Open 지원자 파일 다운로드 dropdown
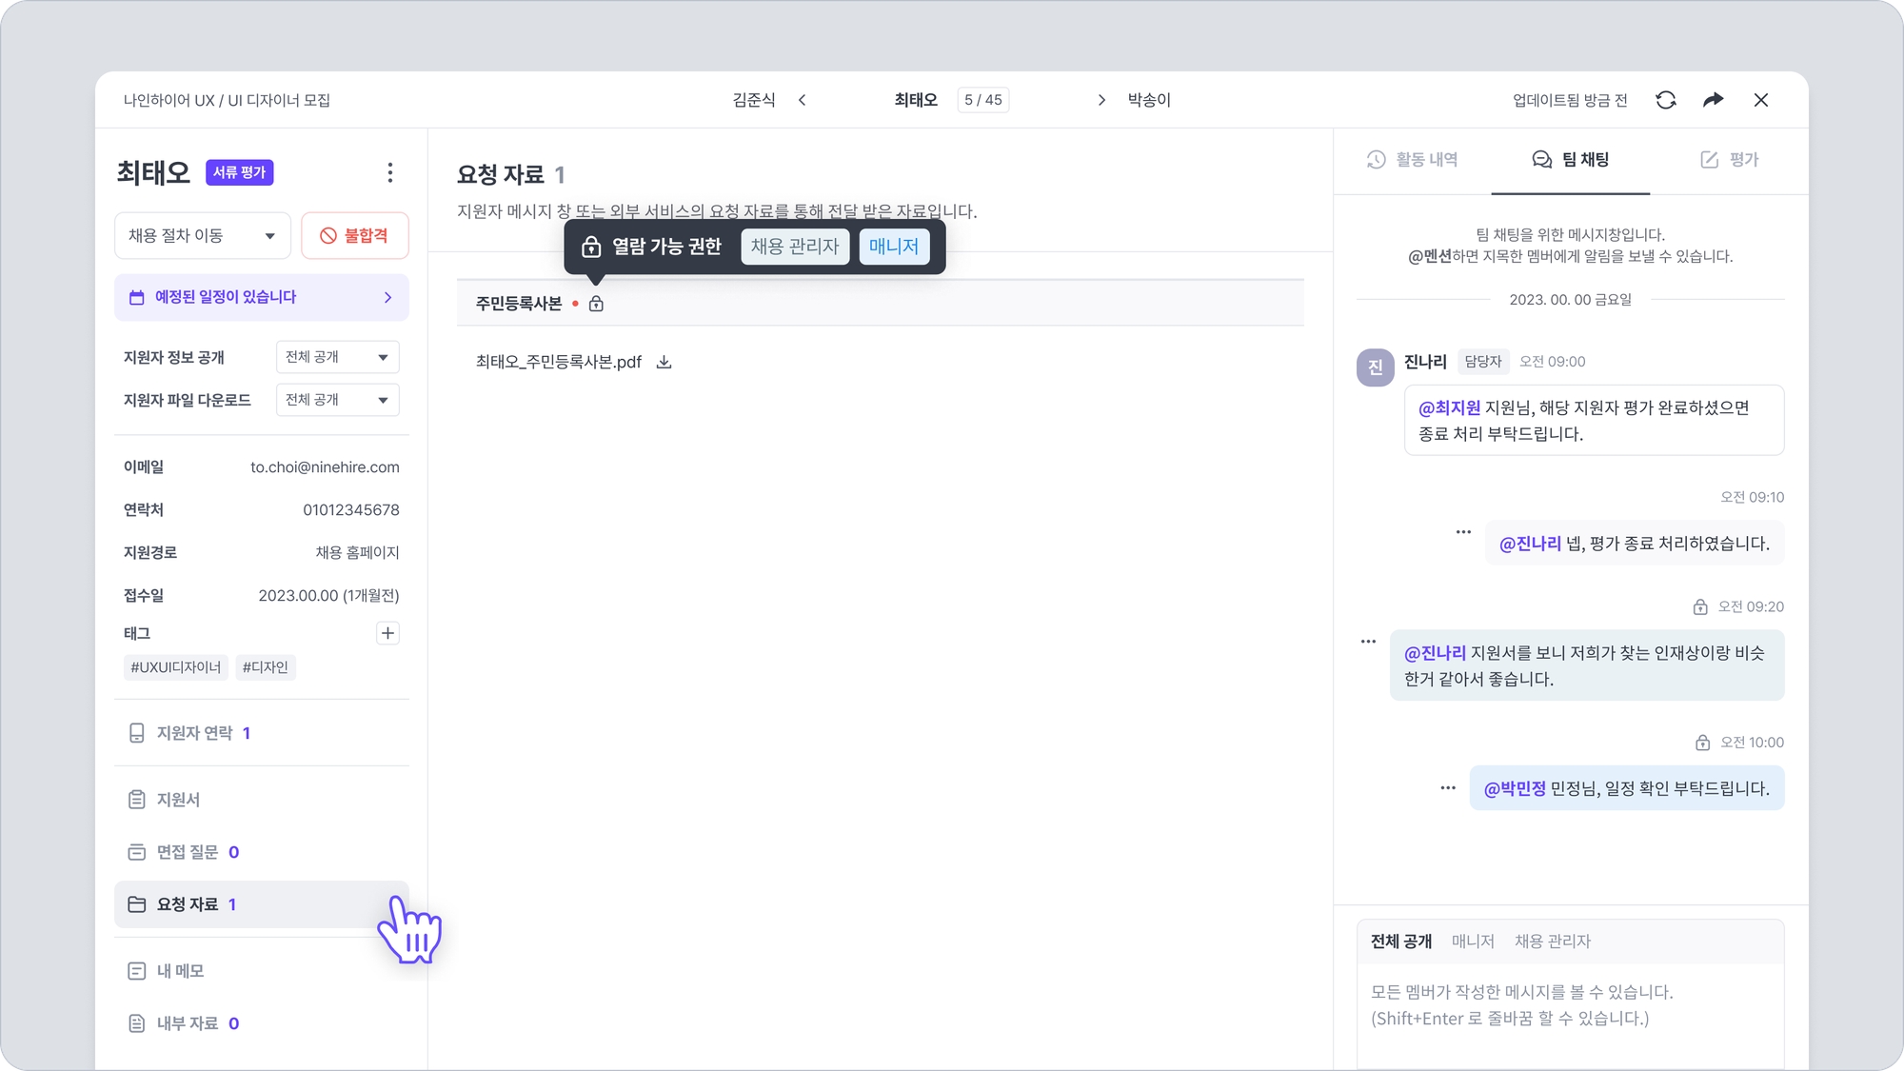The height and width of the screenshot is (1071, 1904). coord(337,400)
